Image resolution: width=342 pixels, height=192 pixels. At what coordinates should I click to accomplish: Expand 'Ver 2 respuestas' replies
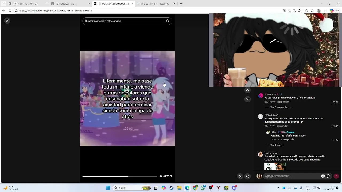tap(281, 107)
